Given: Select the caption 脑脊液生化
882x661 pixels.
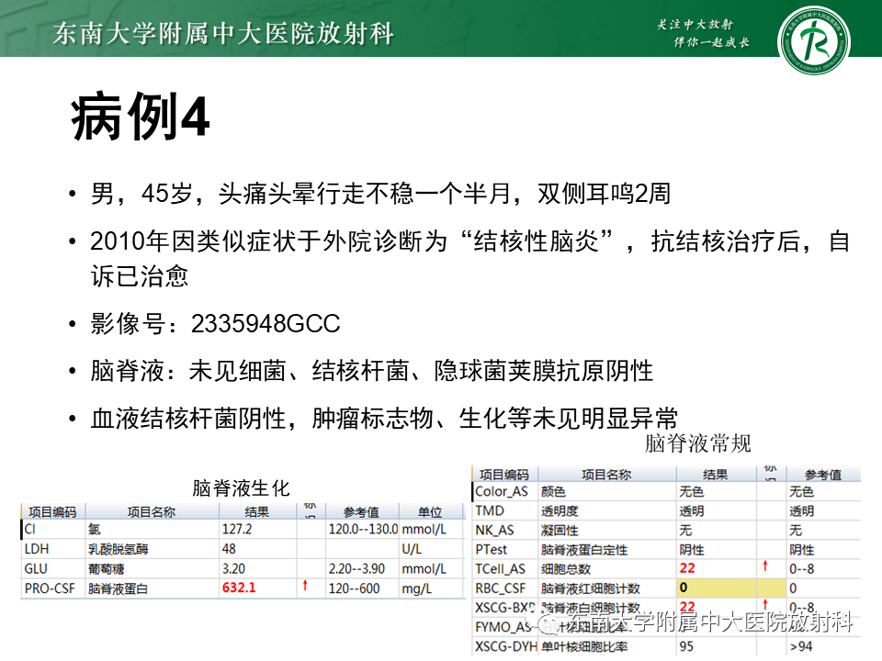Looking at the screenshot, I should 241,487.
